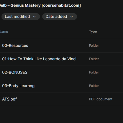This screenshot has height=123, width=123.
Task: Click empty area below the ATS.pdf row
Action: (x=61, y=114)
